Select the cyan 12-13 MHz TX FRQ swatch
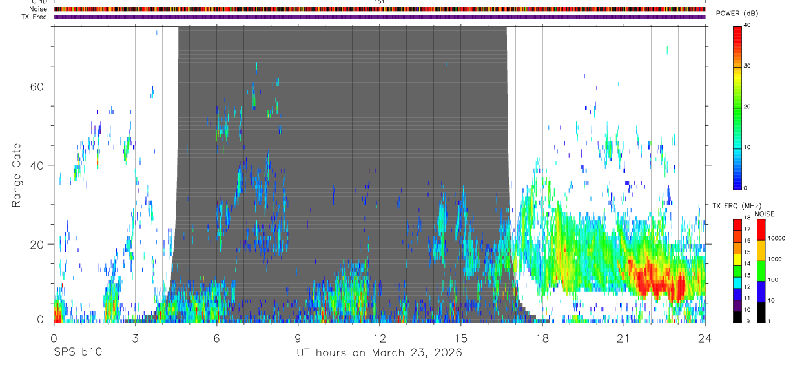Image resolution: width=793 pixels, height=366 pixels. tap(737, 283)
